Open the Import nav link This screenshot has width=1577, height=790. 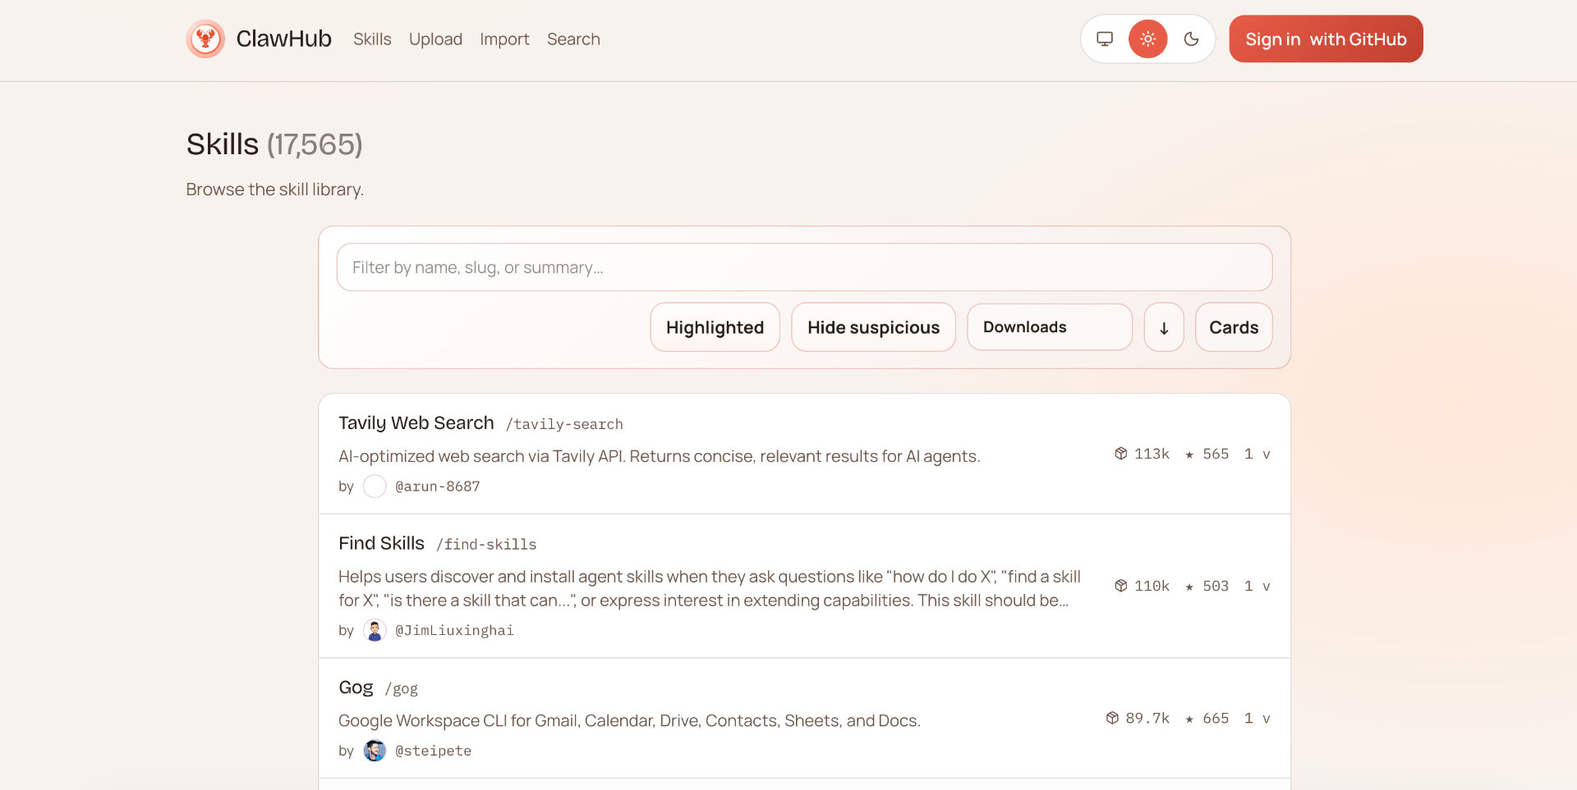(x=504, y=39)
